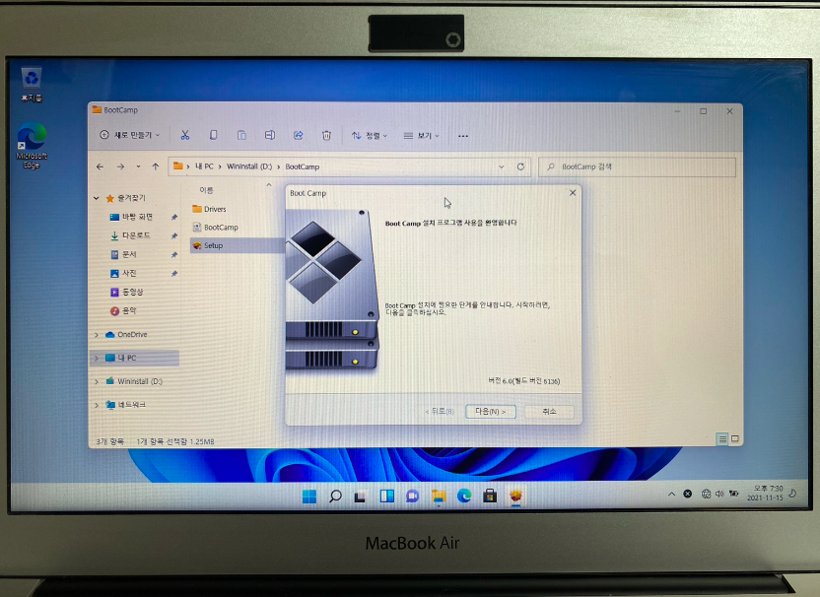The image size is (820, 597).
Task: Go back with the left arrow
Action: [100, 166]
